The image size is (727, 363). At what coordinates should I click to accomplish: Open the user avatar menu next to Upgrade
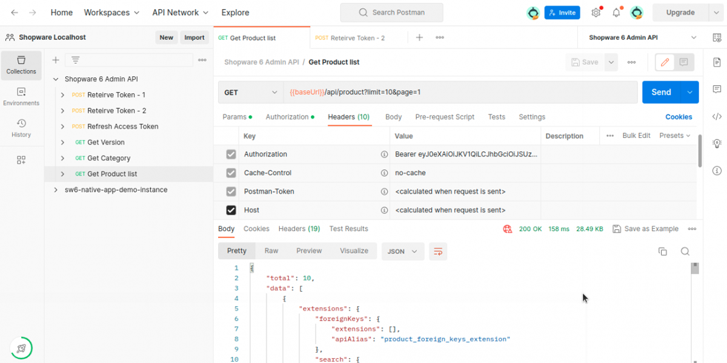(x=636, y=12)
